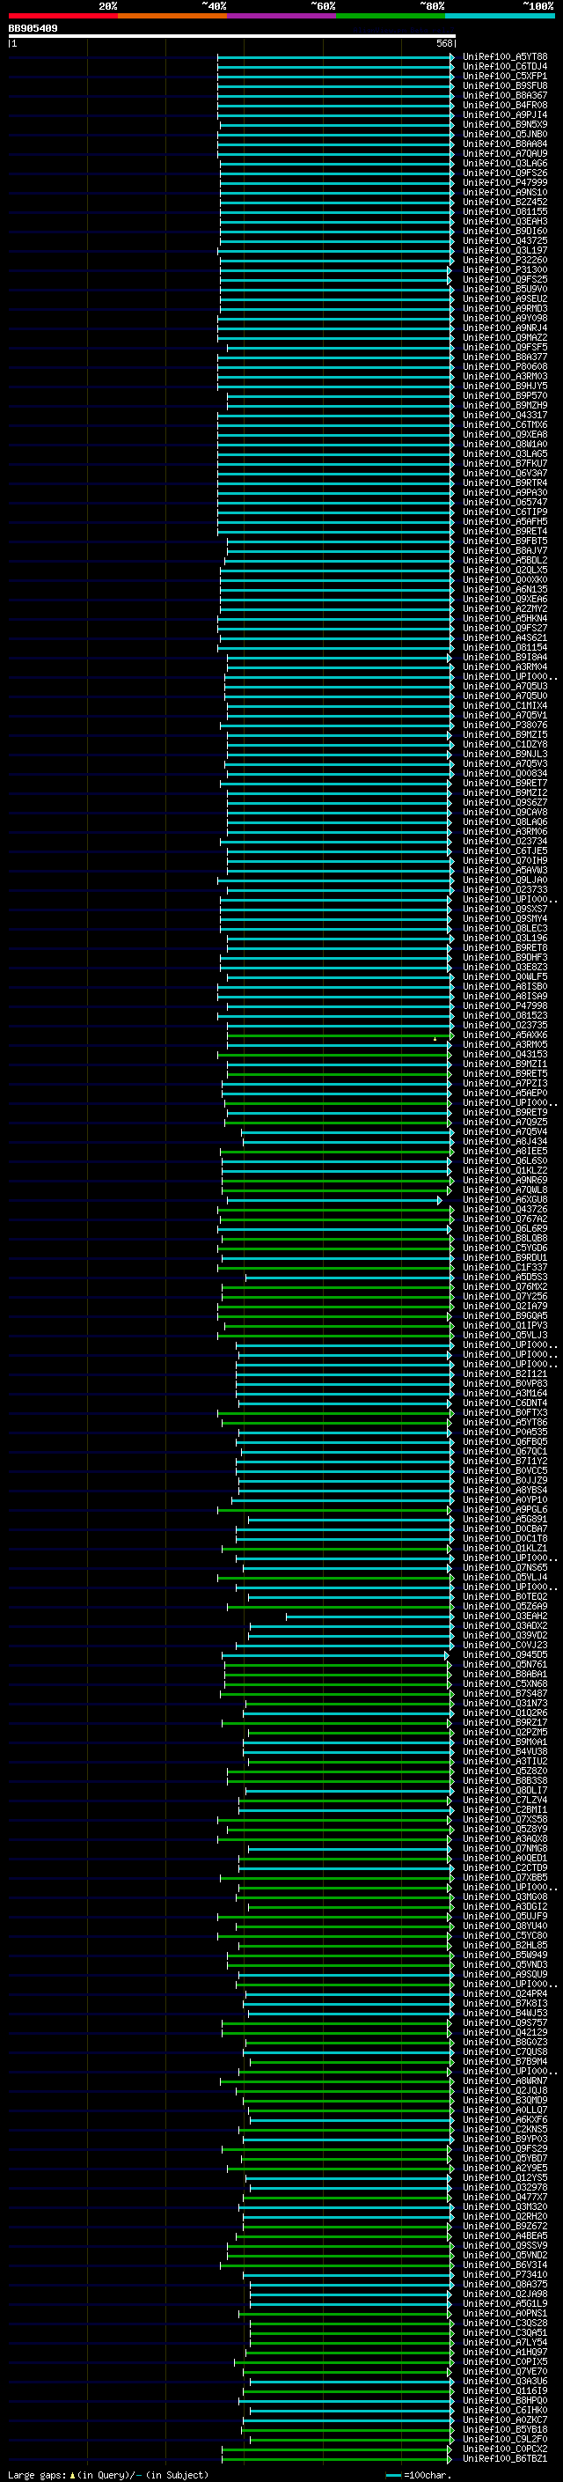Screen dimensions: 563x2482
Task: Click hit label UniRef100_A2ZMY2
Action: (505, 609)
